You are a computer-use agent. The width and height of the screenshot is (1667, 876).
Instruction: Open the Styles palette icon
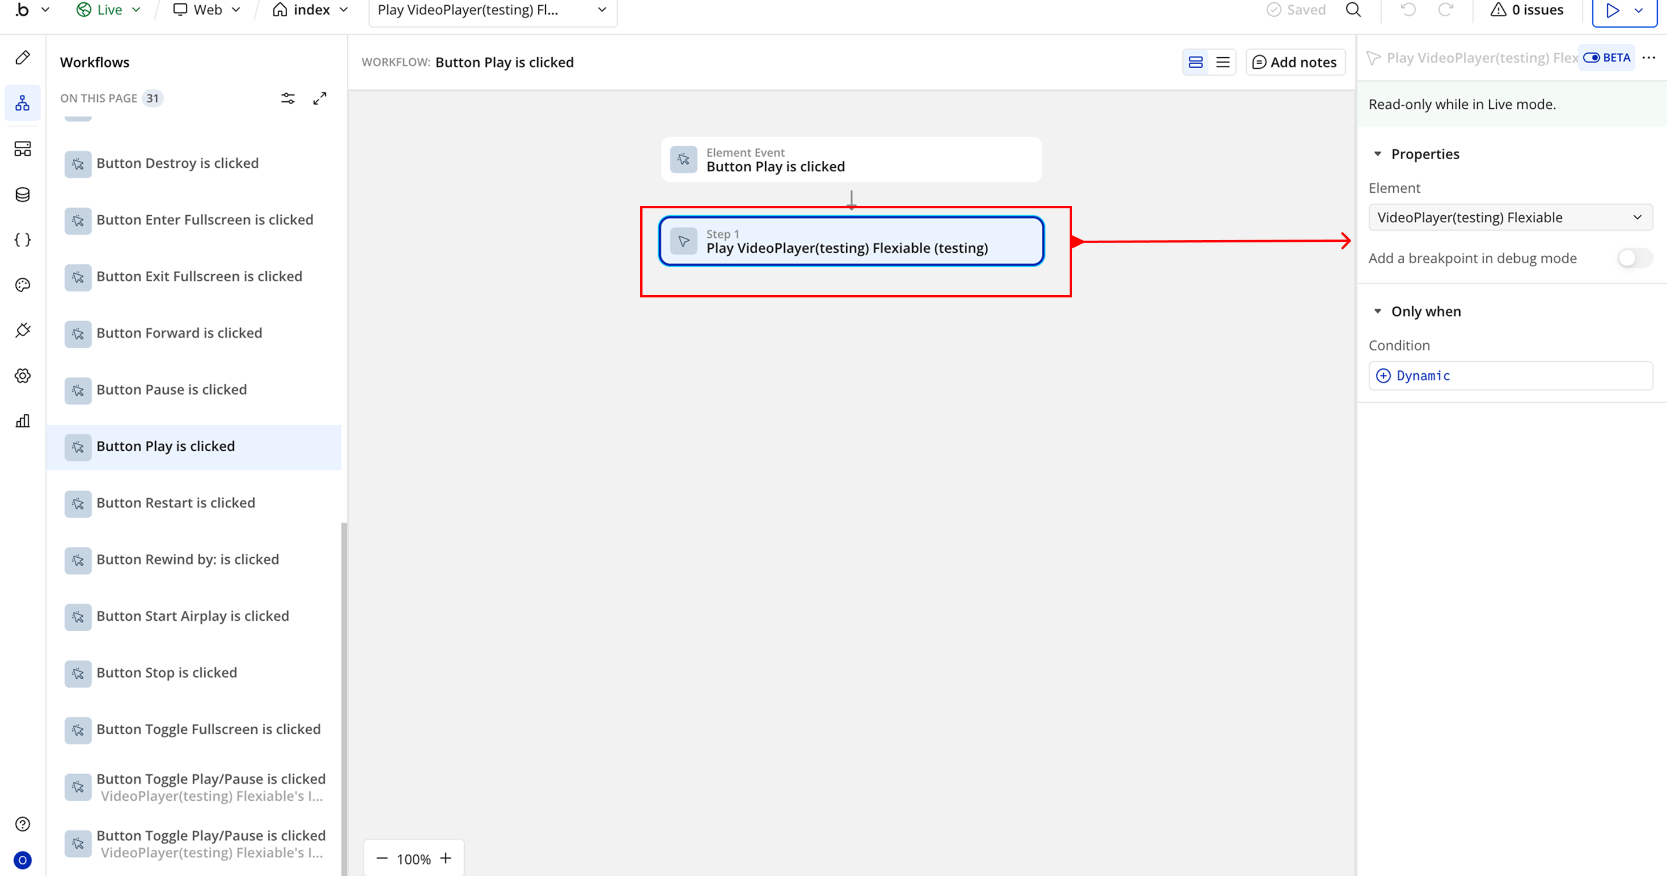coord(23,285)
